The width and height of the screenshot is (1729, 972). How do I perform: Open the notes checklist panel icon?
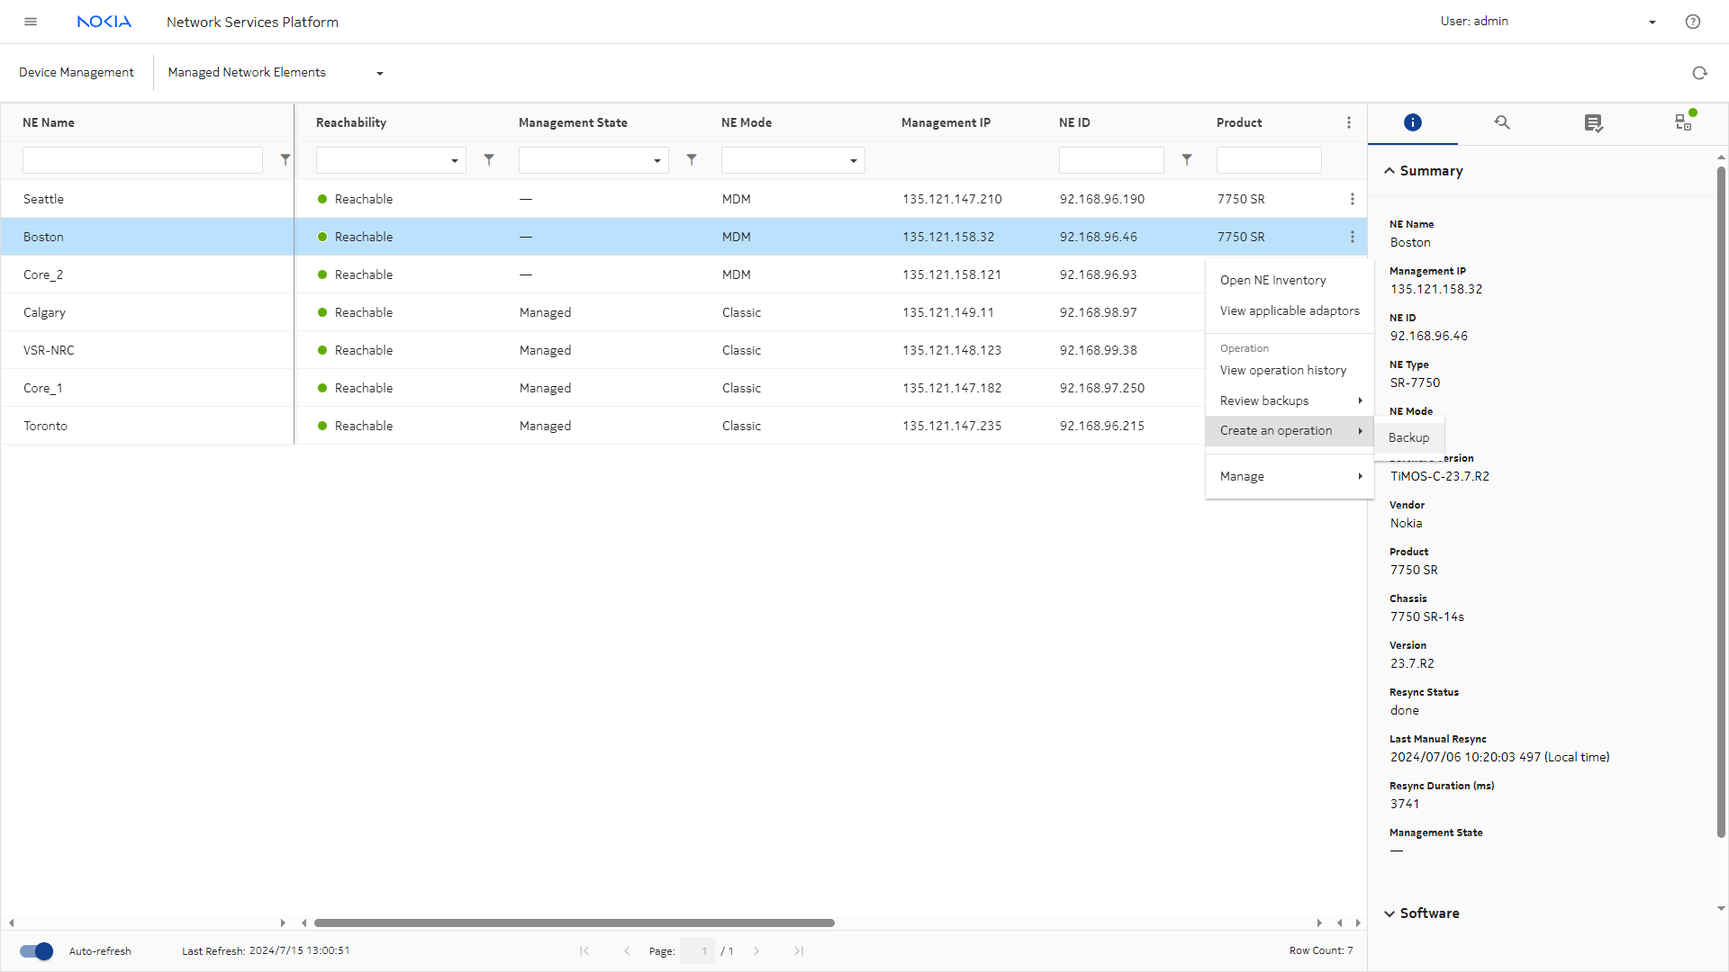point(1593,122)
